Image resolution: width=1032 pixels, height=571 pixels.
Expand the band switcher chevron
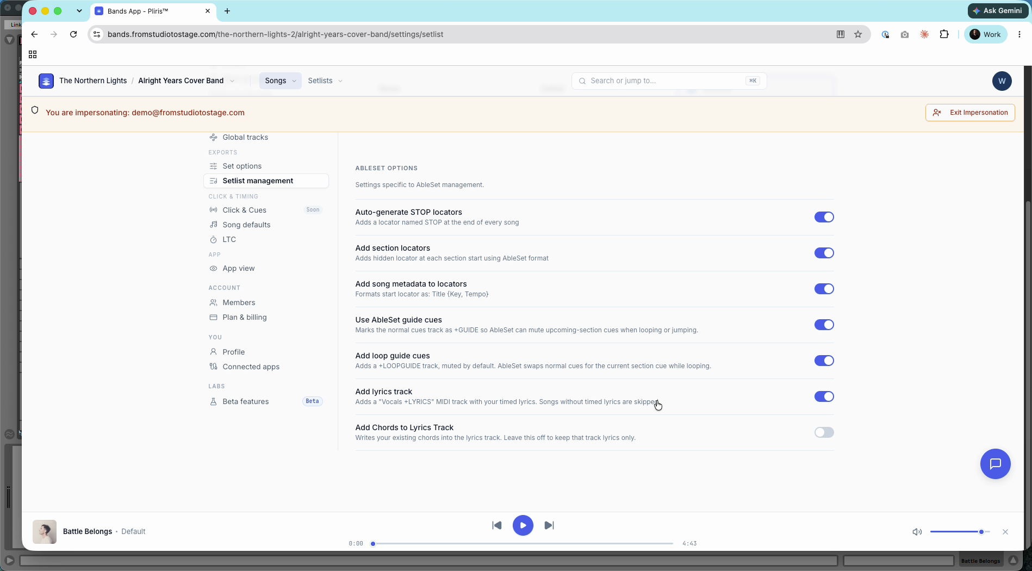point(232,81)
